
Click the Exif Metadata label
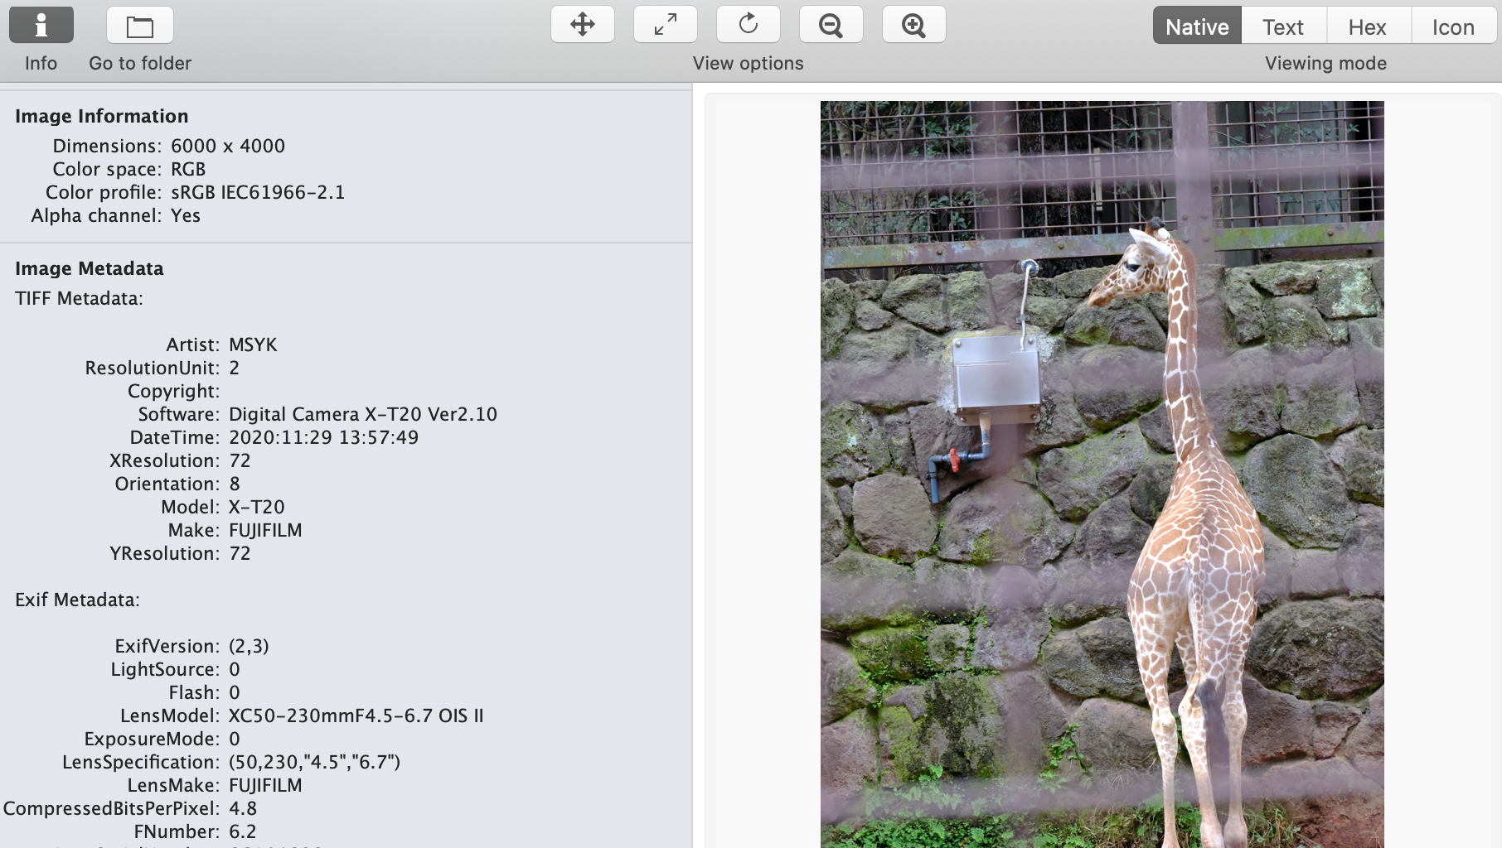pyautogui.click(x=77, y=600)
